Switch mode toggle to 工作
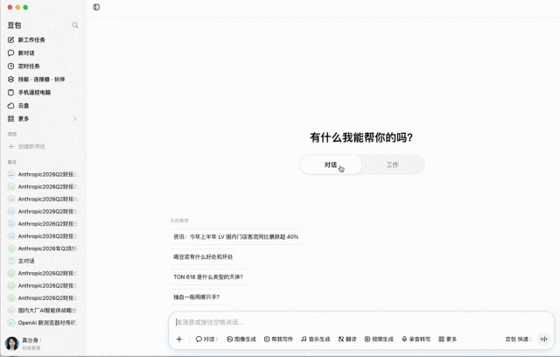The width and height of the screenshot is (560, 357). [392, 164]
